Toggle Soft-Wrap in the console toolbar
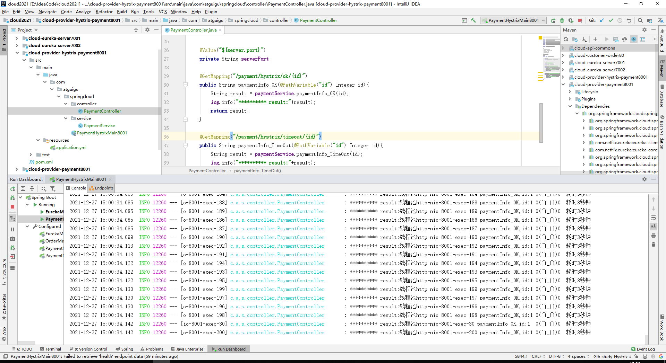This screenshot has height=363, width=666. [654, 218]
